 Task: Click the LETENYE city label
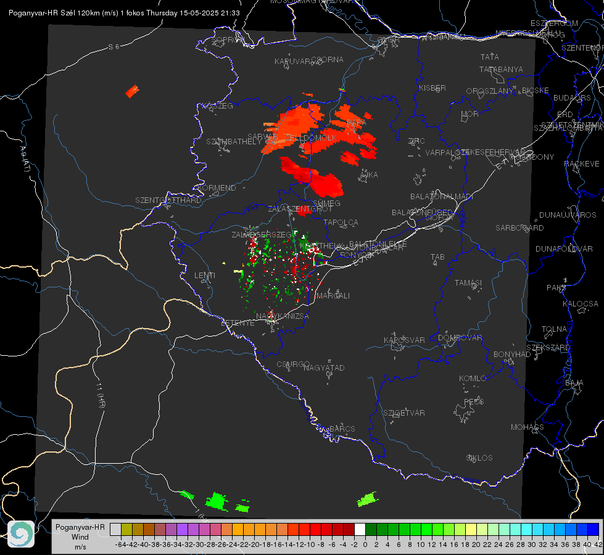coord(238,323)
